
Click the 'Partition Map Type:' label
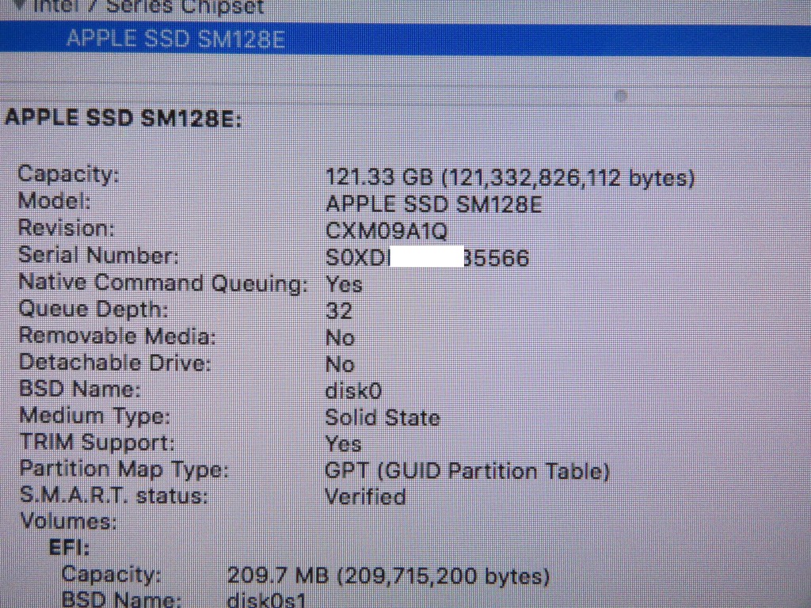124,469
